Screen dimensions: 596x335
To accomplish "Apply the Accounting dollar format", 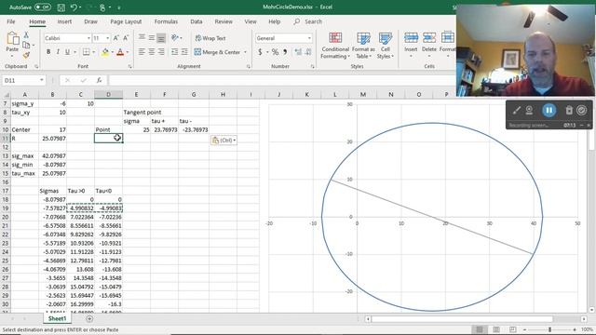I will coord(260,52).
